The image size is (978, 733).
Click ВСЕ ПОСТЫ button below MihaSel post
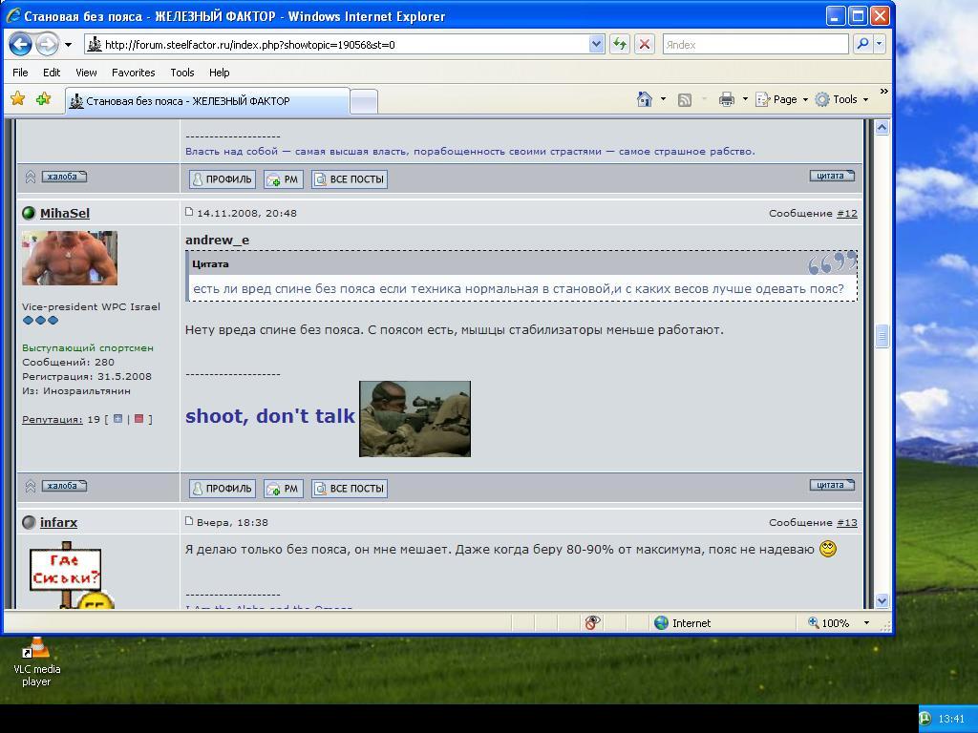350,488
